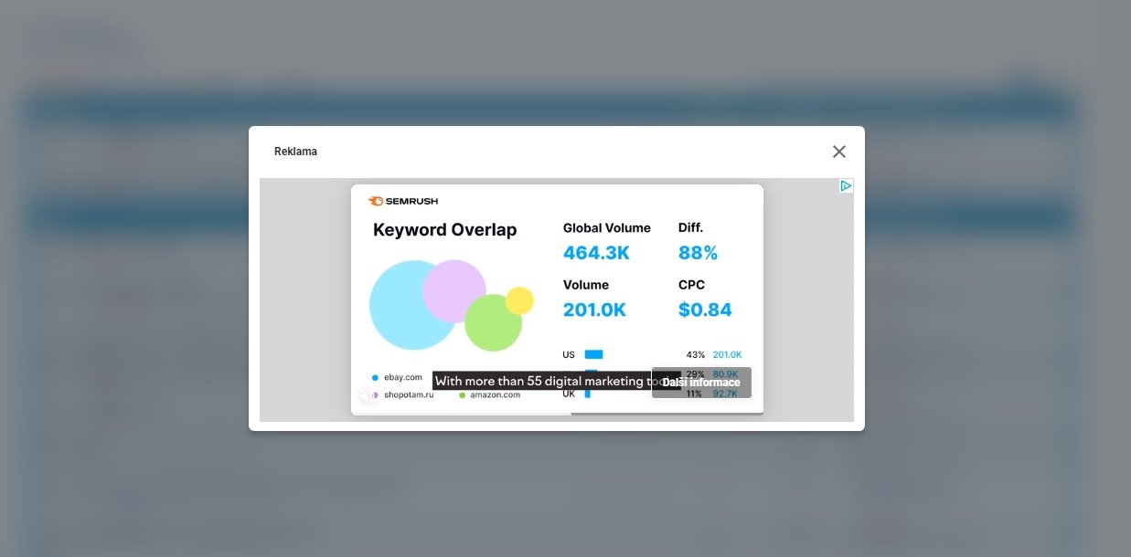1131x557 pixels.
Task: Click the Diff. 88% metric
Action: tap(698, 253)
